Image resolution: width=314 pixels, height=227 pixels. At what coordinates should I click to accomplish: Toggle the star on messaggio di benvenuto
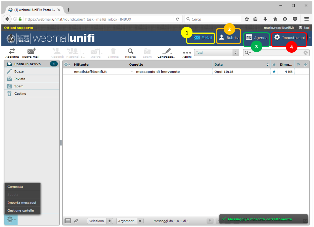click(x=274, y=71)
